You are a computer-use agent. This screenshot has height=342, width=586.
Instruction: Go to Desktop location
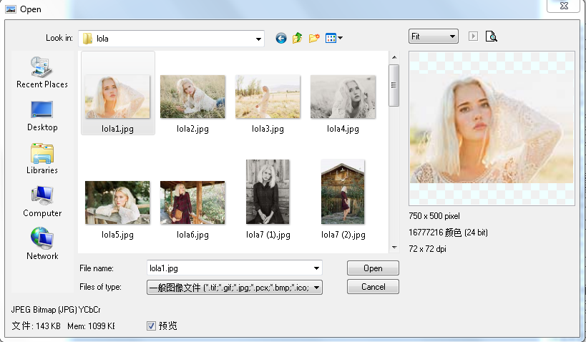click(42, 116)
